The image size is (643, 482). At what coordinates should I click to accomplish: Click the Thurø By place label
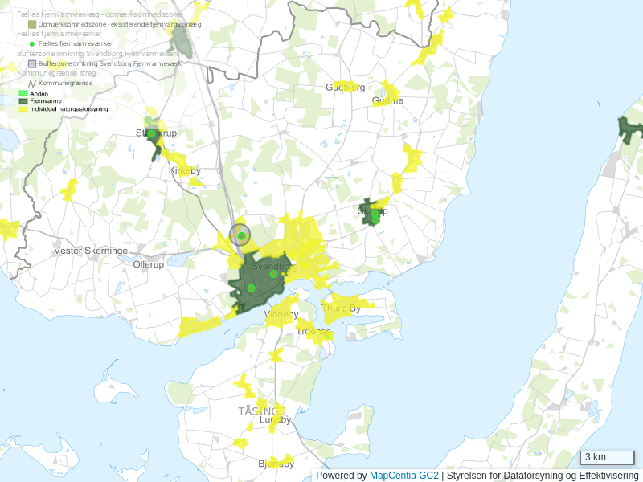tap(341, 308)
